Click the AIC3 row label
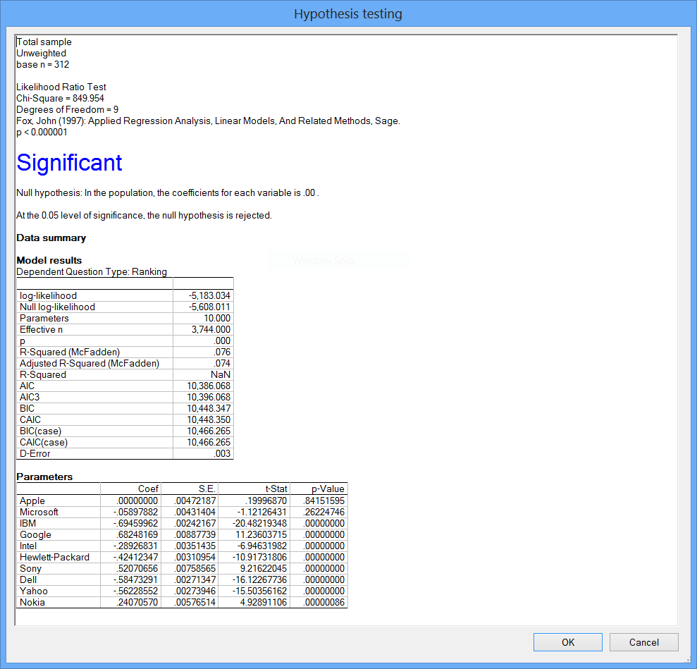The height and width of the screenshot is (669, 697). pos(30,397)
